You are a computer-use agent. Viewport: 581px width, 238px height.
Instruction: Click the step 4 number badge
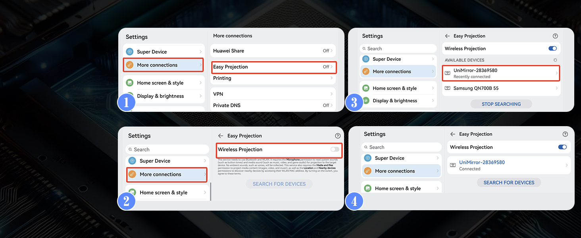(354, 202)
